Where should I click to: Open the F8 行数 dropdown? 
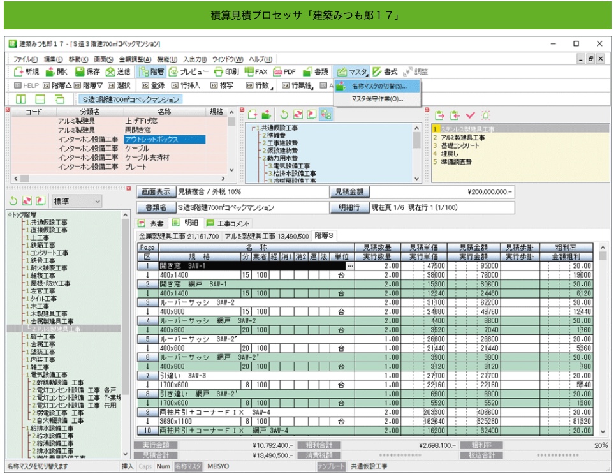pos(260,85)
